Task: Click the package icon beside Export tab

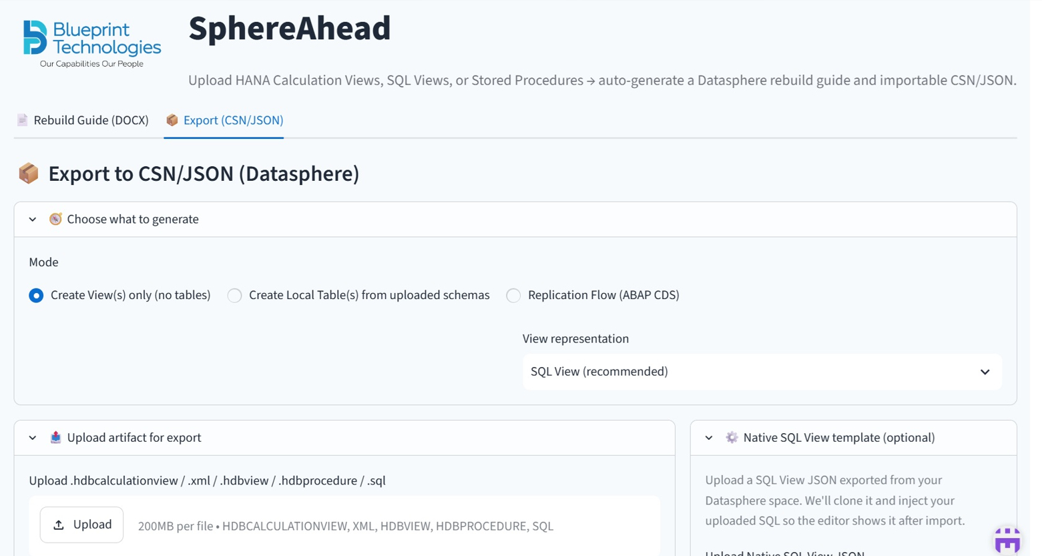Action: click(x=172, y=120)
